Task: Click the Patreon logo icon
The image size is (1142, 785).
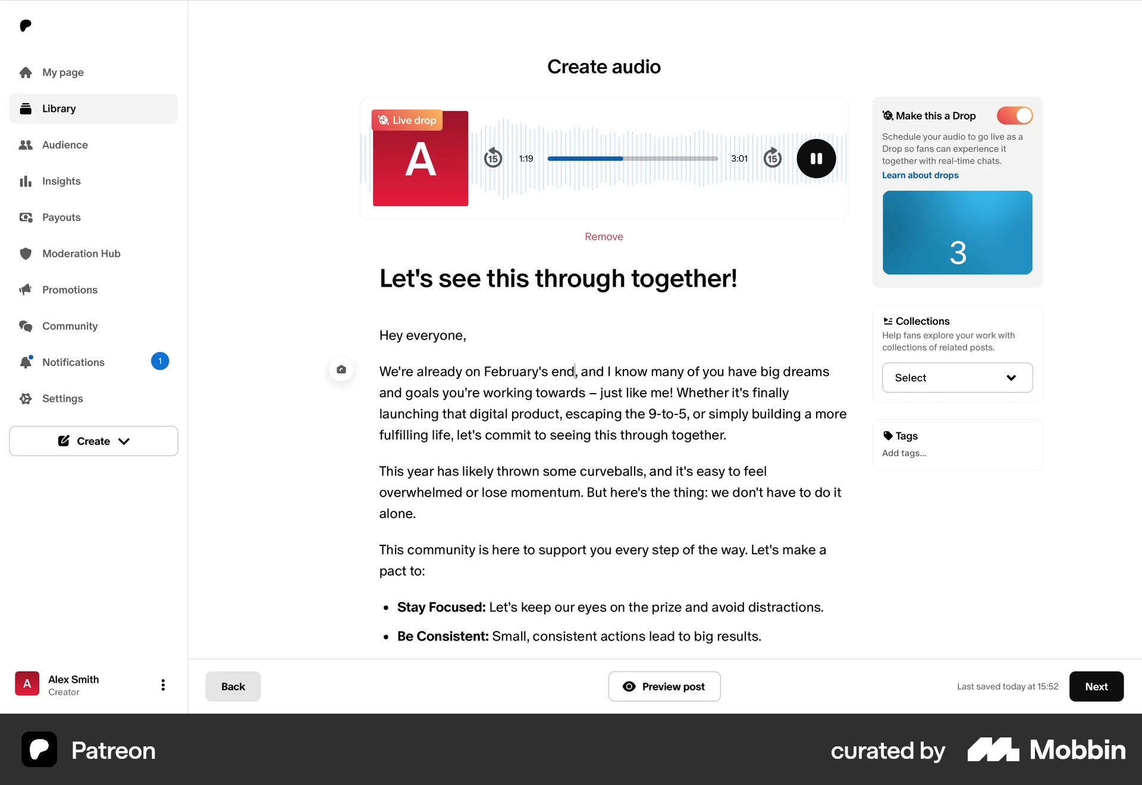Action: (x=26, y=26)
